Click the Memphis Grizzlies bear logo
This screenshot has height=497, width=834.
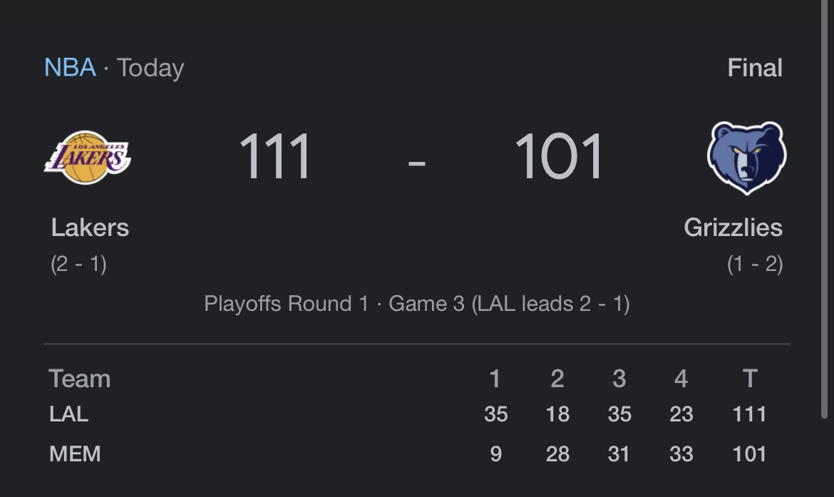(747, 158)
